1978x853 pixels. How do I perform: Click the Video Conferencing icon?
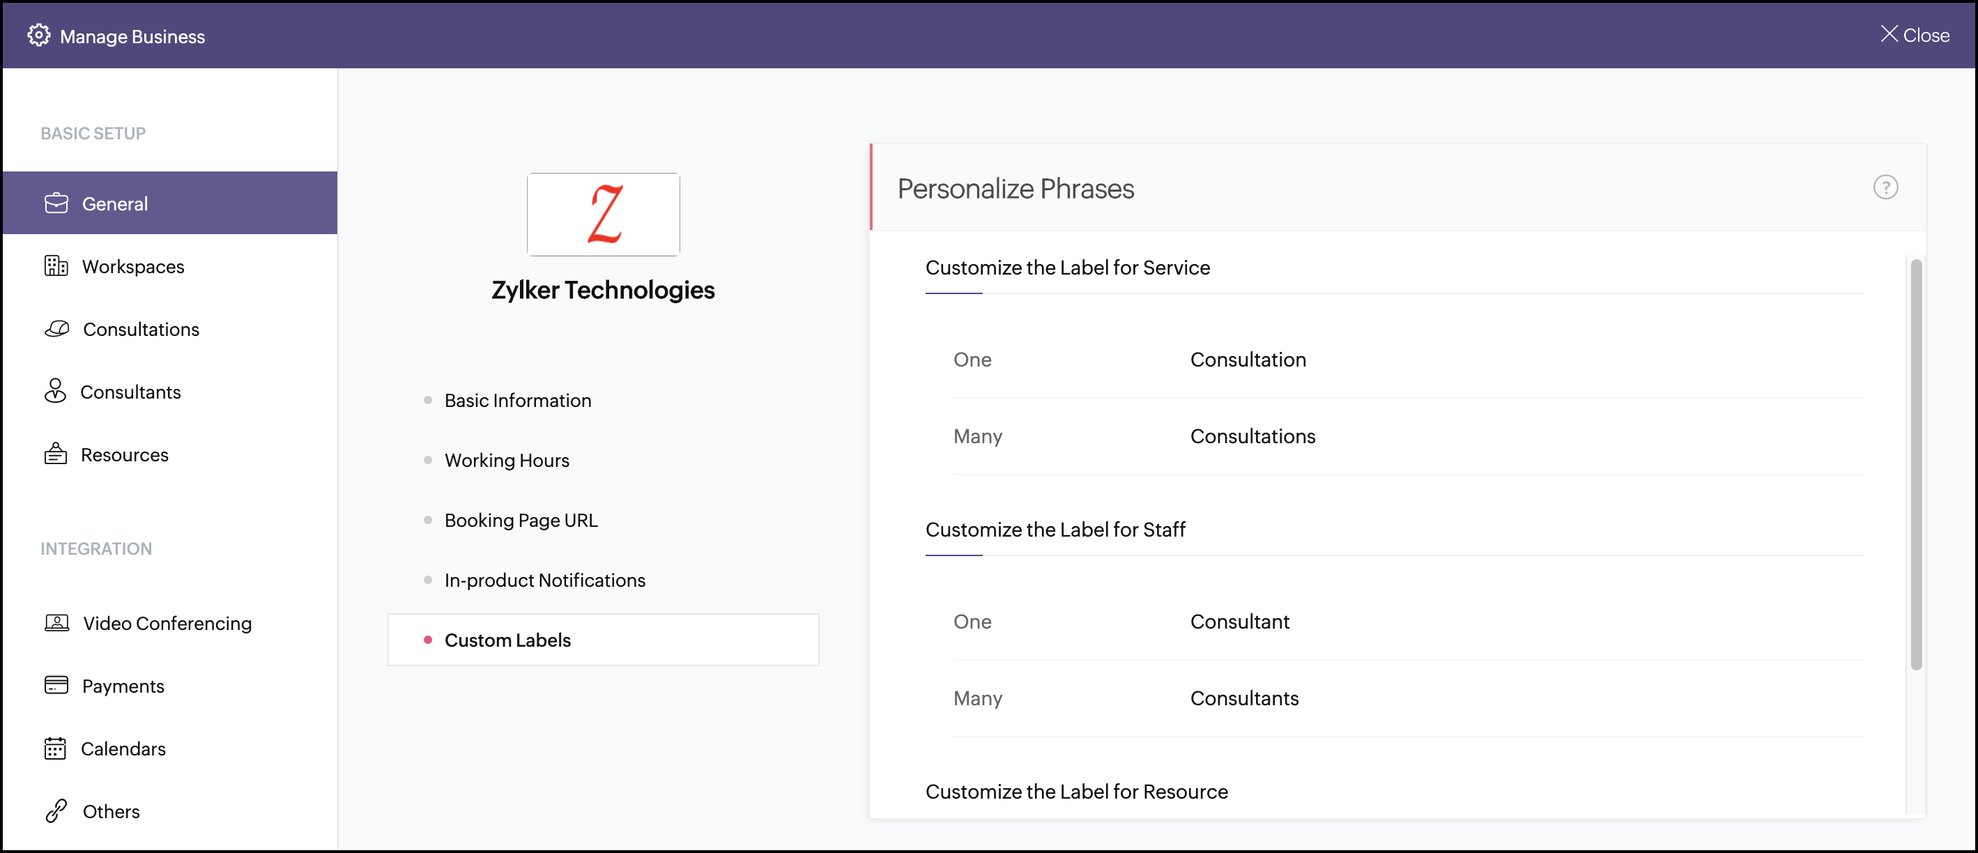coord(57,622)
